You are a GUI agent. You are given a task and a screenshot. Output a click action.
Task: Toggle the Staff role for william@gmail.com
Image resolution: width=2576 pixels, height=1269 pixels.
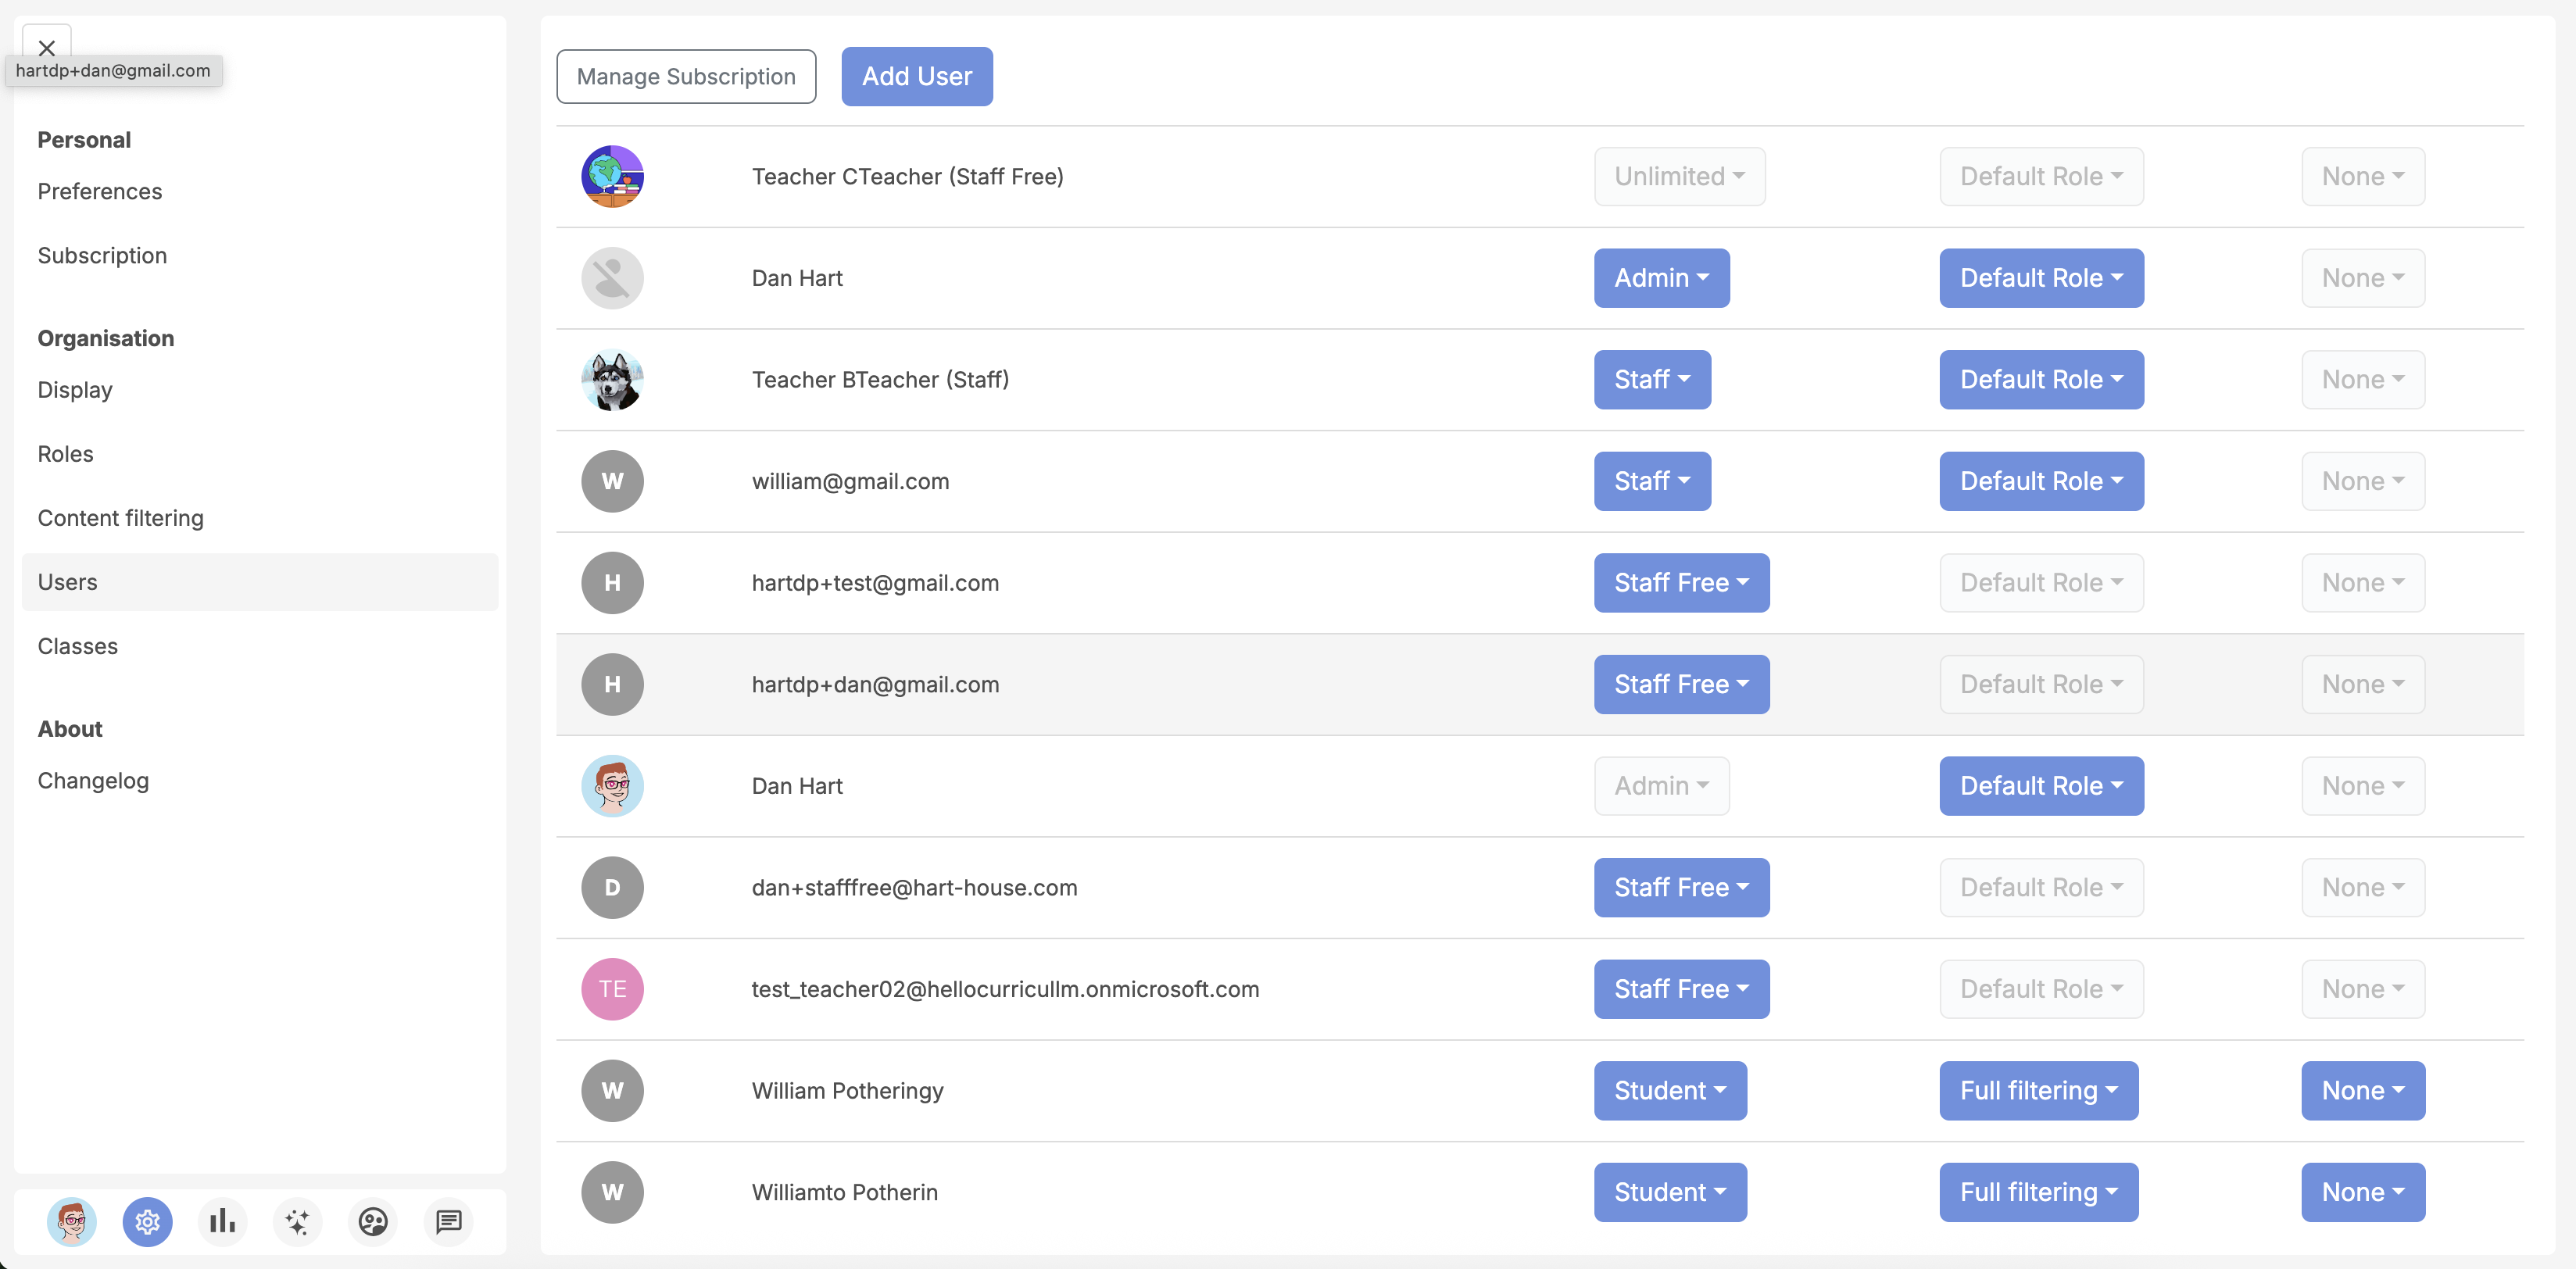[1651, 481]
